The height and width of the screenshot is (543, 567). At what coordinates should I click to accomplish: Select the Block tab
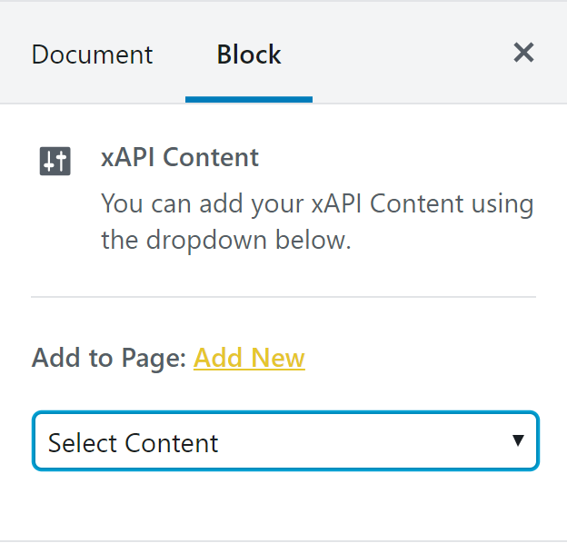click(x=249, y=54)
